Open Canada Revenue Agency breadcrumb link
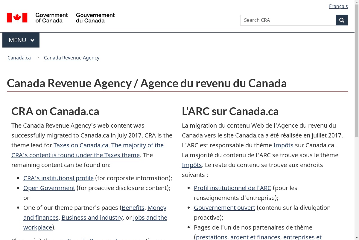The image size is (359, 240). 72,58
